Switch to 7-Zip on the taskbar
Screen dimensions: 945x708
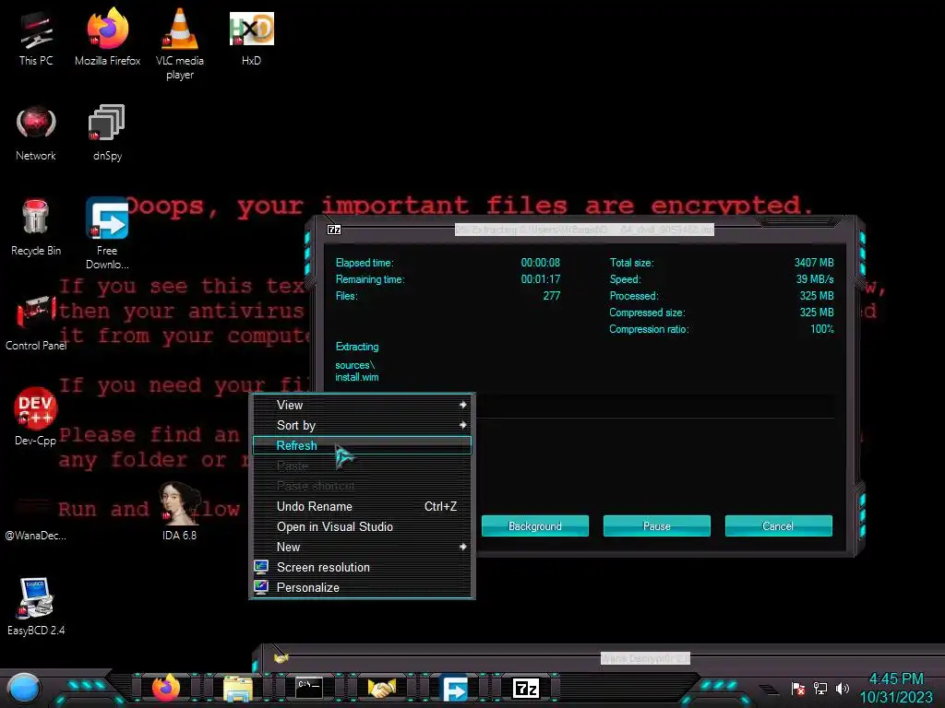click(525, 688)
